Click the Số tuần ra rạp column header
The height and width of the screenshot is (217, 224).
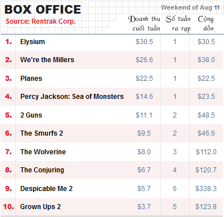[x=178, y=24]
